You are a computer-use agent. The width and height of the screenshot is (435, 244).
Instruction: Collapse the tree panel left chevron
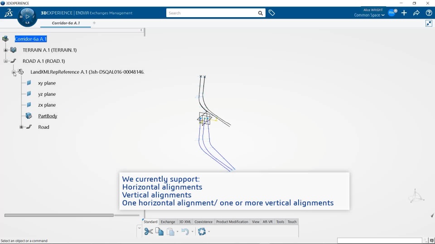pyautogui.click(x=141, y=30)
